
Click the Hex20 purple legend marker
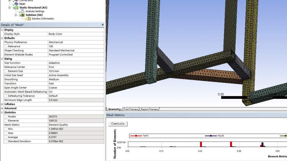pos(211,136)
